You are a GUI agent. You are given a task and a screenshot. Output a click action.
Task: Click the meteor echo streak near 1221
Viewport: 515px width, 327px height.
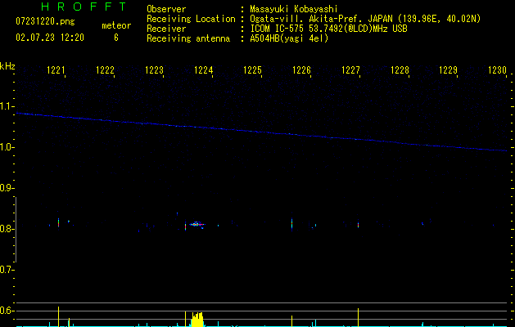point(58,222)
